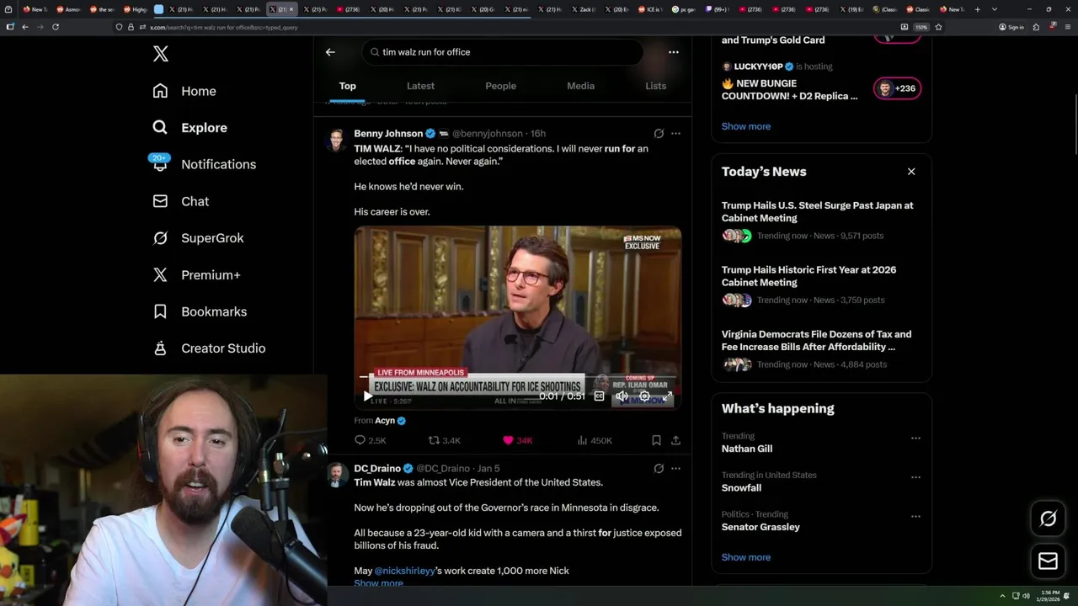
Task: Open the Senator Grassley trending topic
Action: click(x=760, y=527)
